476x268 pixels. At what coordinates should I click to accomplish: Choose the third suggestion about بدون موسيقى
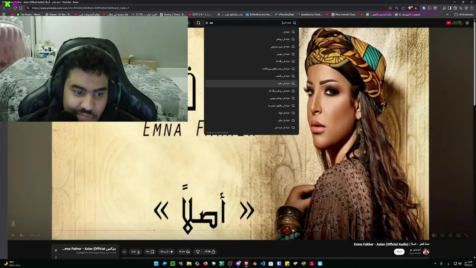pos(251,47)
